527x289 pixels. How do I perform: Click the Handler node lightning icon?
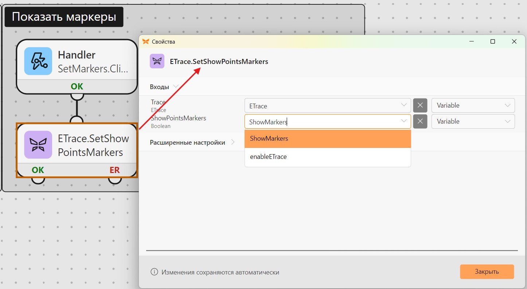(x=38, y=61)
